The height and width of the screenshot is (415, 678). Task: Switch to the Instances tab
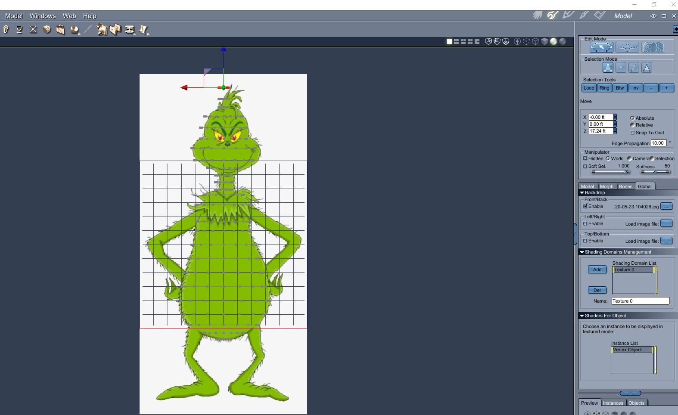pyautogui.click(x=613, y=403)
